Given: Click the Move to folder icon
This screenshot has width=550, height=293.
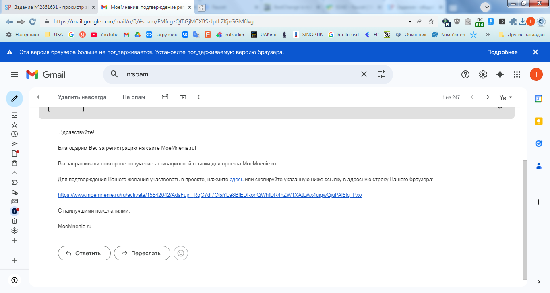Looking at the screenshot, I should coord(183,97).
